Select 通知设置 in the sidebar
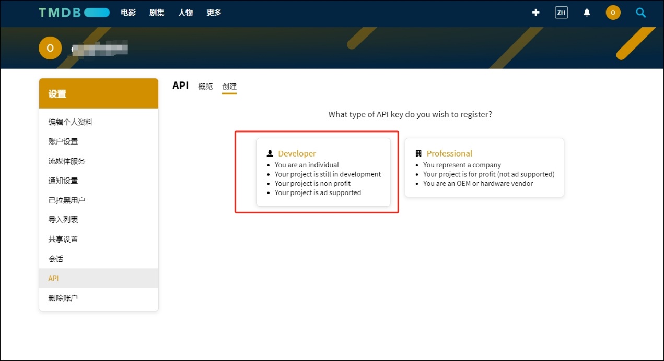The height and width of the screenshot is (361, 664). (x=63, y=180)
